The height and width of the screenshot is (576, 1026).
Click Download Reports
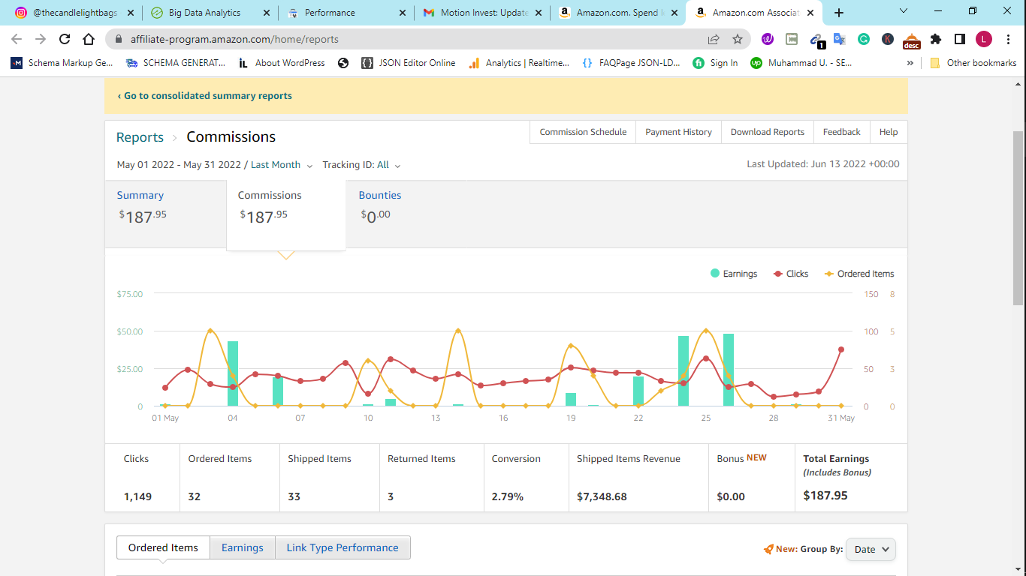(768, 132)
